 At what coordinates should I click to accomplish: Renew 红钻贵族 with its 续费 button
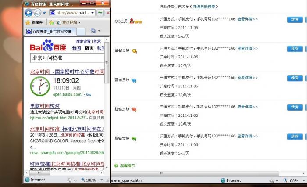click(295, 107)
